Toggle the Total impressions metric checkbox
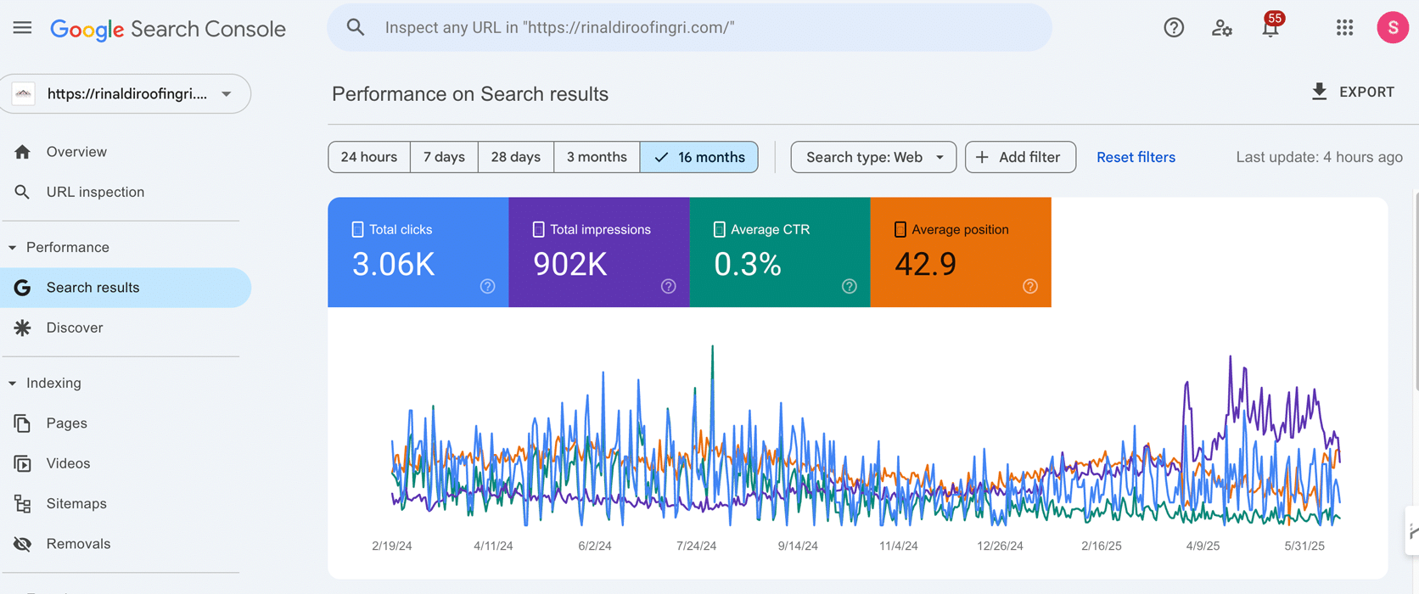This screenshot has height=594, width=1419. coord(538,229)
